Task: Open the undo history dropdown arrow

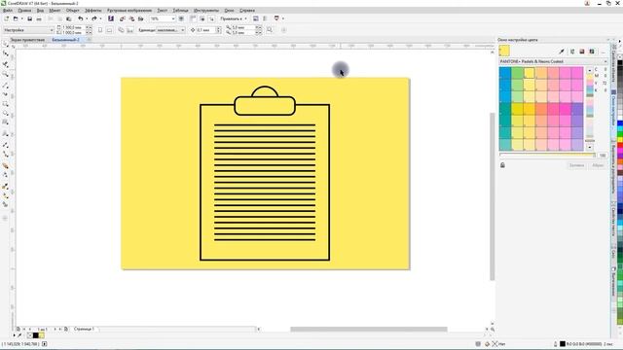Action: (87, 18)
